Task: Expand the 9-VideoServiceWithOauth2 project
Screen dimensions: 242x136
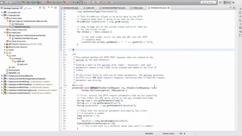Action: click(x=2, y=93)
